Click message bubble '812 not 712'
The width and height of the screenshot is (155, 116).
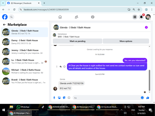65,88
